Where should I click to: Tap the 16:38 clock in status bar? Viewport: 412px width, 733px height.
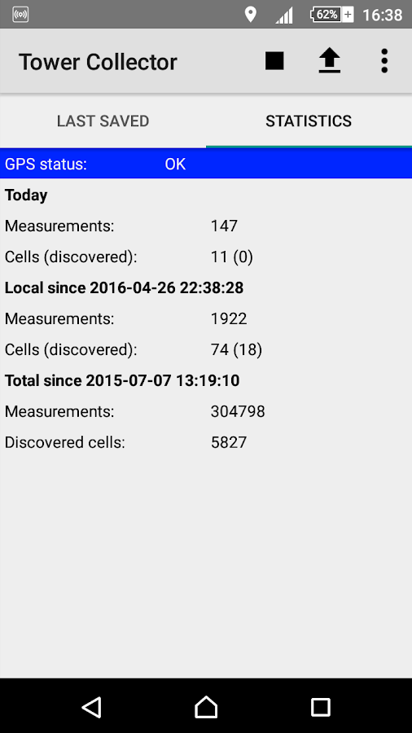point(382,15)
